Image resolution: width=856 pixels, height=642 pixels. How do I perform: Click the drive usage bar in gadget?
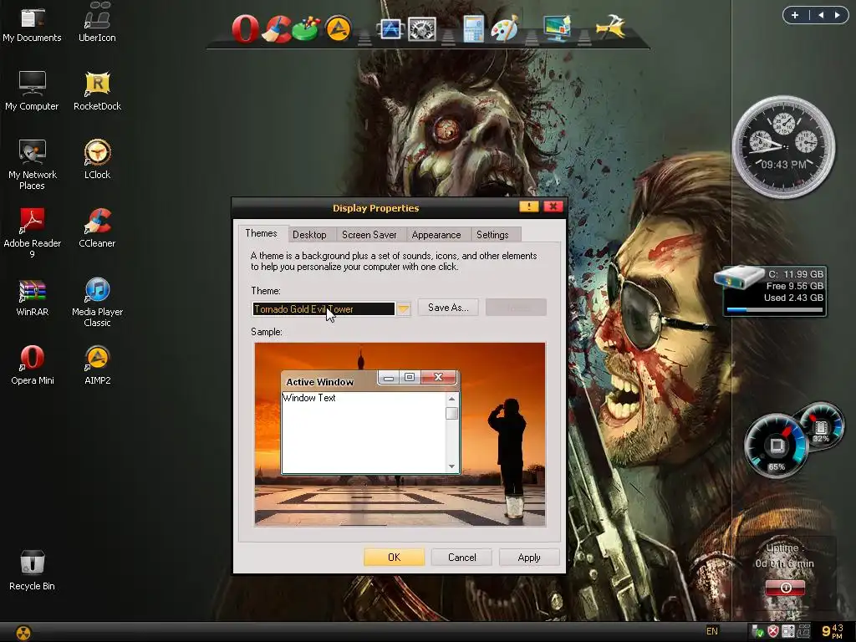[x=775, y=309]
